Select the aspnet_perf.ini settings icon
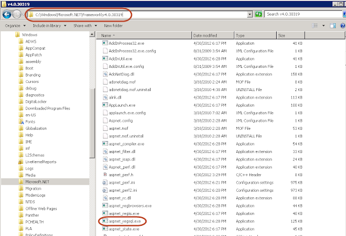Image resolution: width=346 pixels, height=236 pixels. click(105, 182)
